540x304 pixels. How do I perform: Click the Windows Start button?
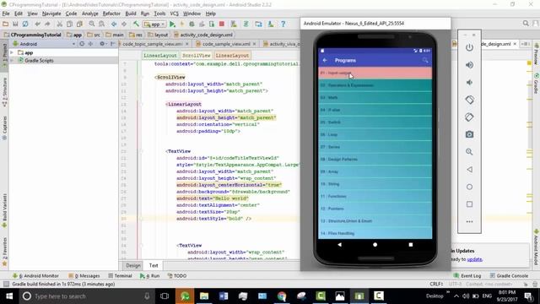(x=9, y=296)
